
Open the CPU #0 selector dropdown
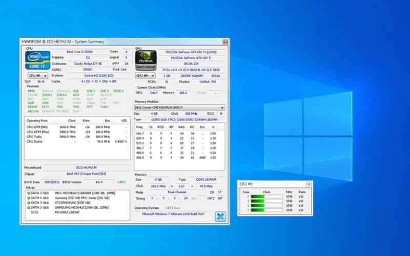tap(37, 75)
